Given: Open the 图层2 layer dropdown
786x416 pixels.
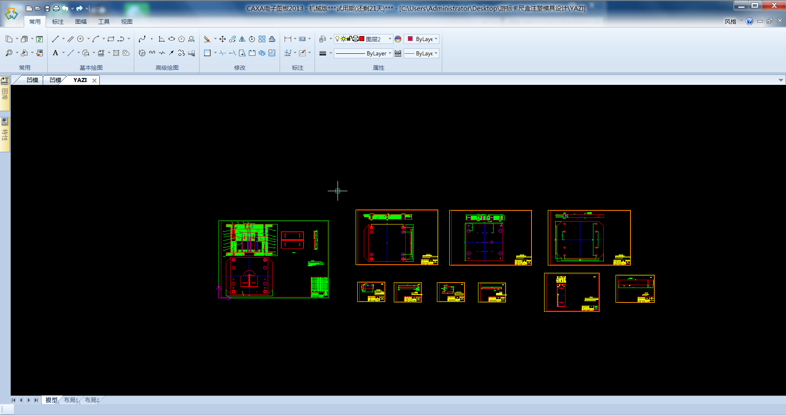Looking at the screenshot, I should [x=390, y=39].
